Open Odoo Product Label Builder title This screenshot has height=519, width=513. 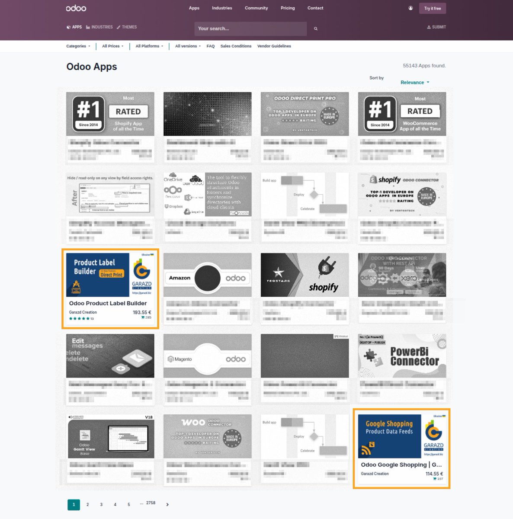[x=108, y=303]
